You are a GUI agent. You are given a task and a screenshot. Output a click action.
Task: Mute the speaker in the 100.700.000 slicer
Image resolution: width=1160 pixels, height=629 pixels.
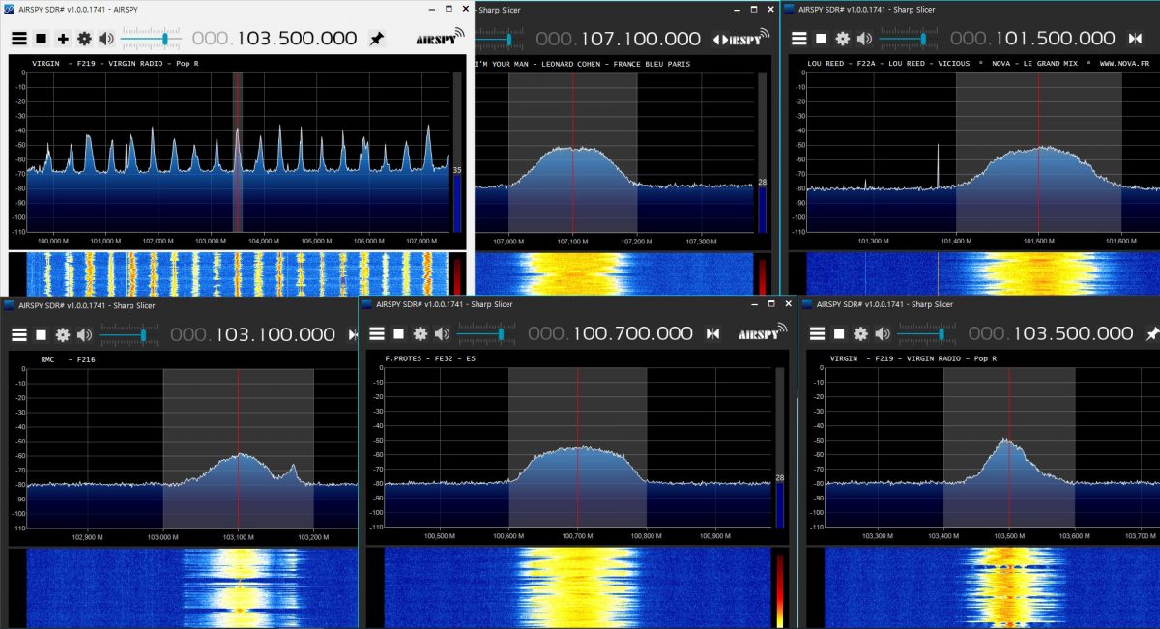[442, 333]
